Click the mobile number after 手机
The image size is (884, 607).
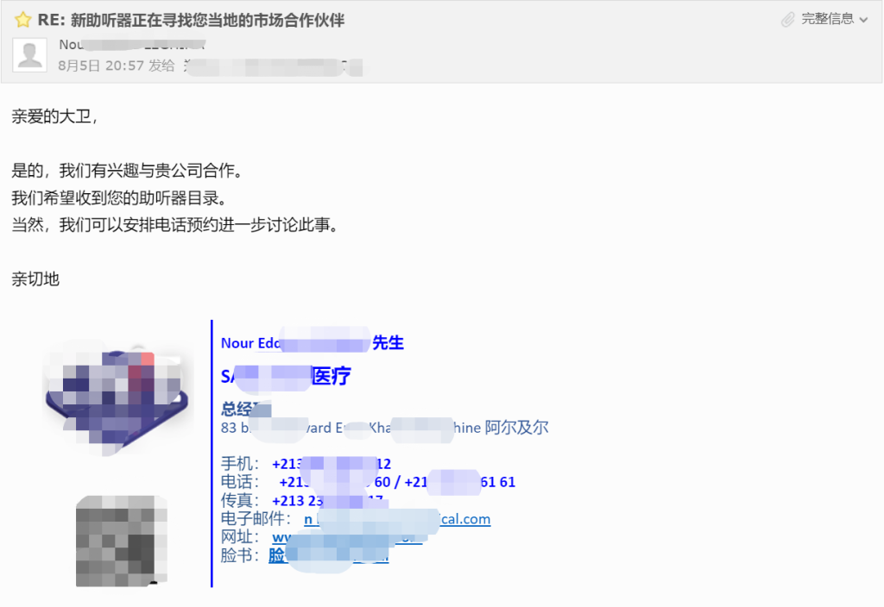[331, 464]
